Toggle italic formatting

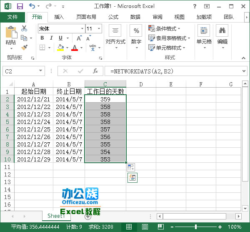51,38
